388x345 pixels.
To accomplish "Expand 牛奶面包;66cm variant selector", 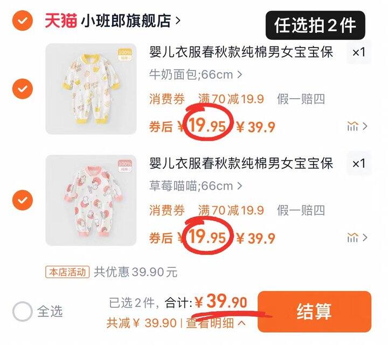I will (x=196, y=74).
